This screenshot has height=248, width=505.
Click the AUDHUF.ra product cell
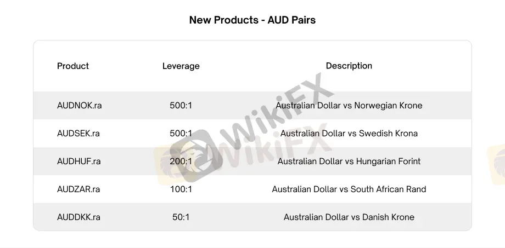coord(79,161)
